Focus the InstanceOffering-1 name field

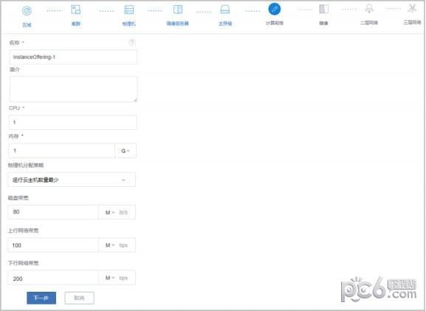point(73,57)
